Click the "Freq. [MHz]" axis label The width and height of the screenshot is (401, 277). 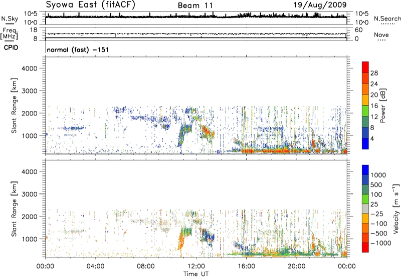pos(9,34)
